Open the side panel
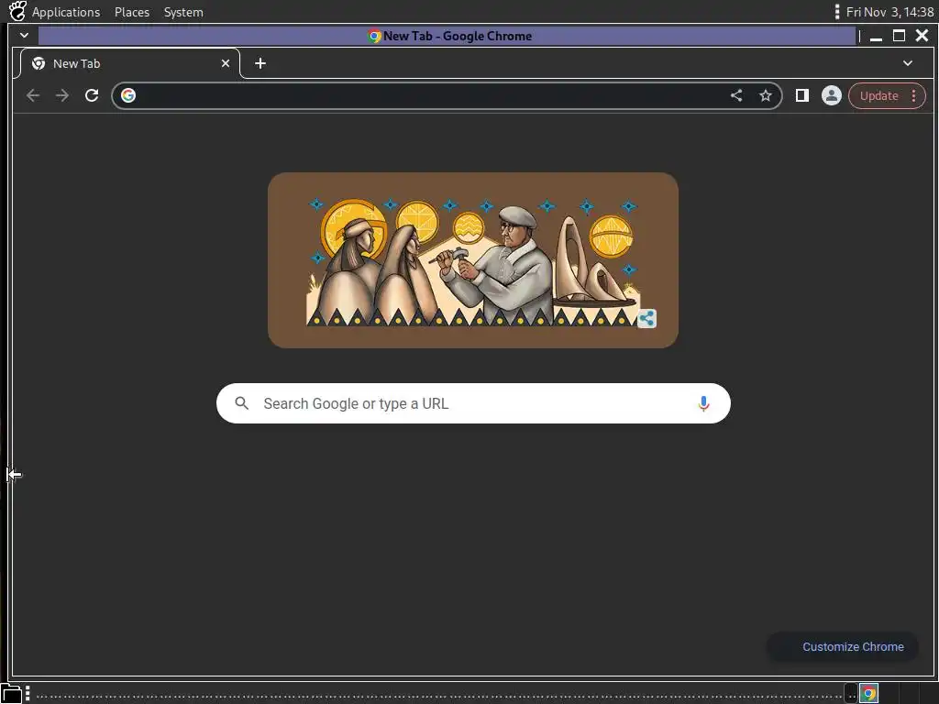 tap(802, 95)
